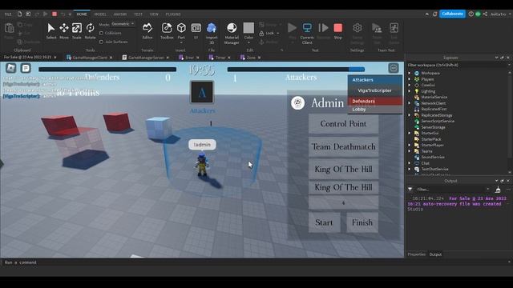Expand the Players node
This screenshot has height=288, width=513.
pos(410,79)
